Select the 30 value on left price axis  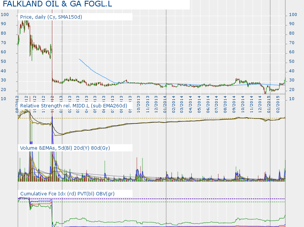(x=3, y=80)
